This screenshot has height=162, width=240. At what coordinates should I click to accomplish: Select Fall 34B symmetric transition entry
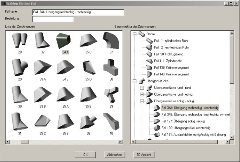(196, 115)
